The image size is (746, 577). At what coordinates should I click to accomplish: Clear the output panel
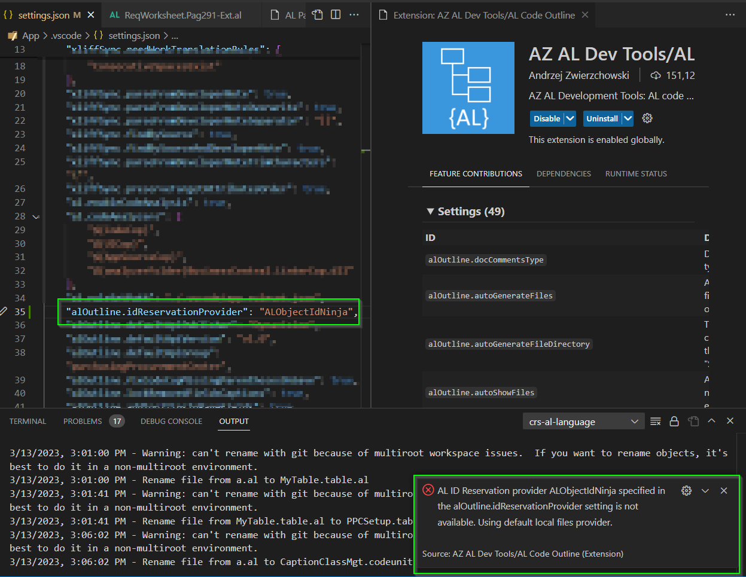656,421
